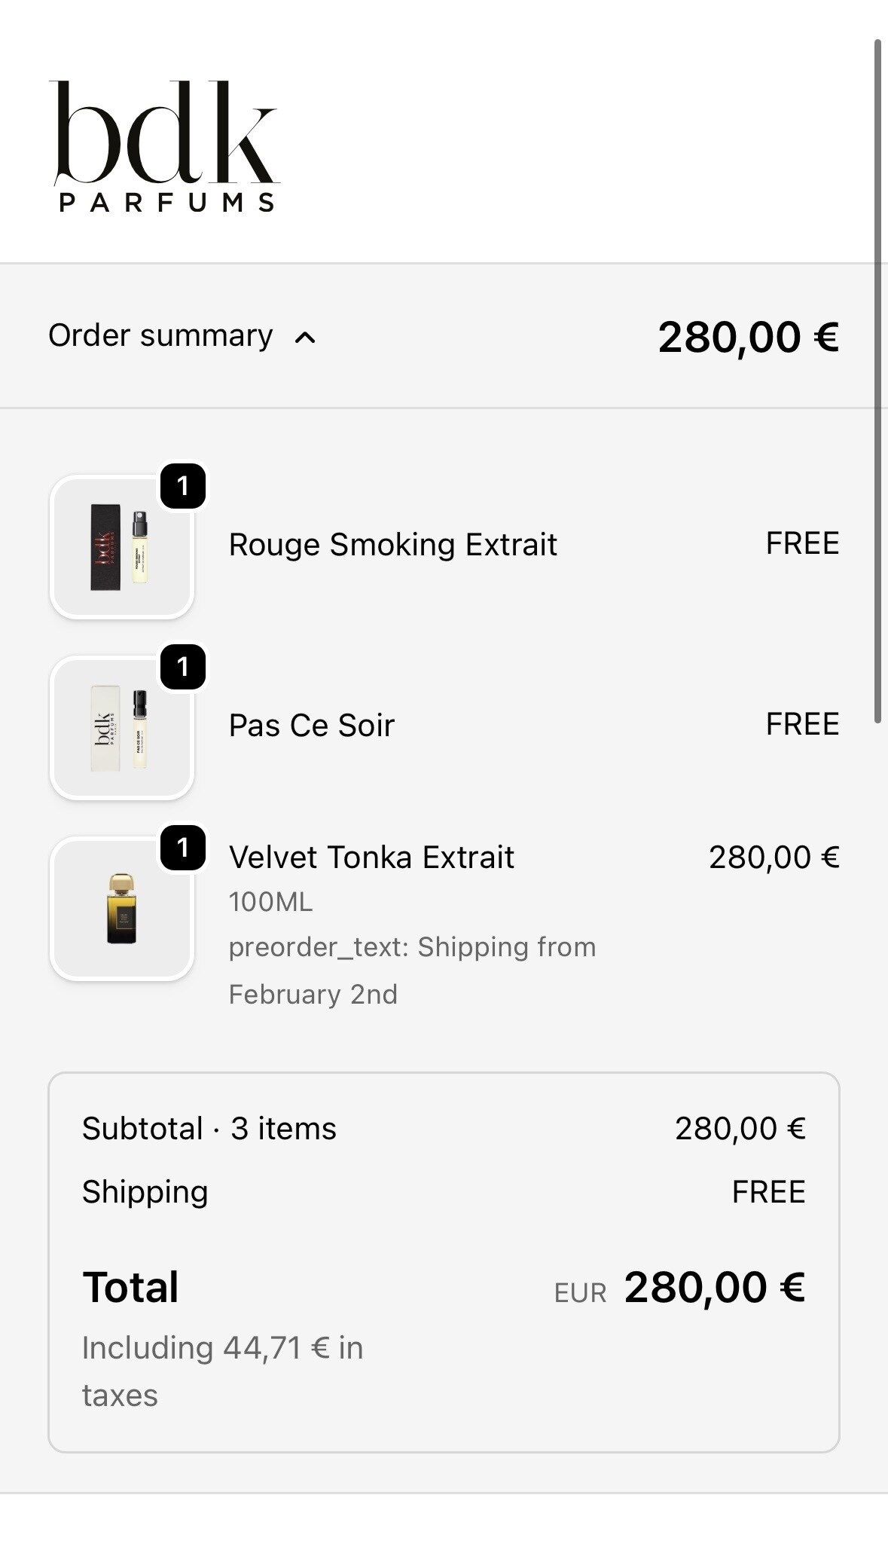Click quantity badge on Velvet Tonka Extrait
888x1553 pixels.
[x=183, y=848]
